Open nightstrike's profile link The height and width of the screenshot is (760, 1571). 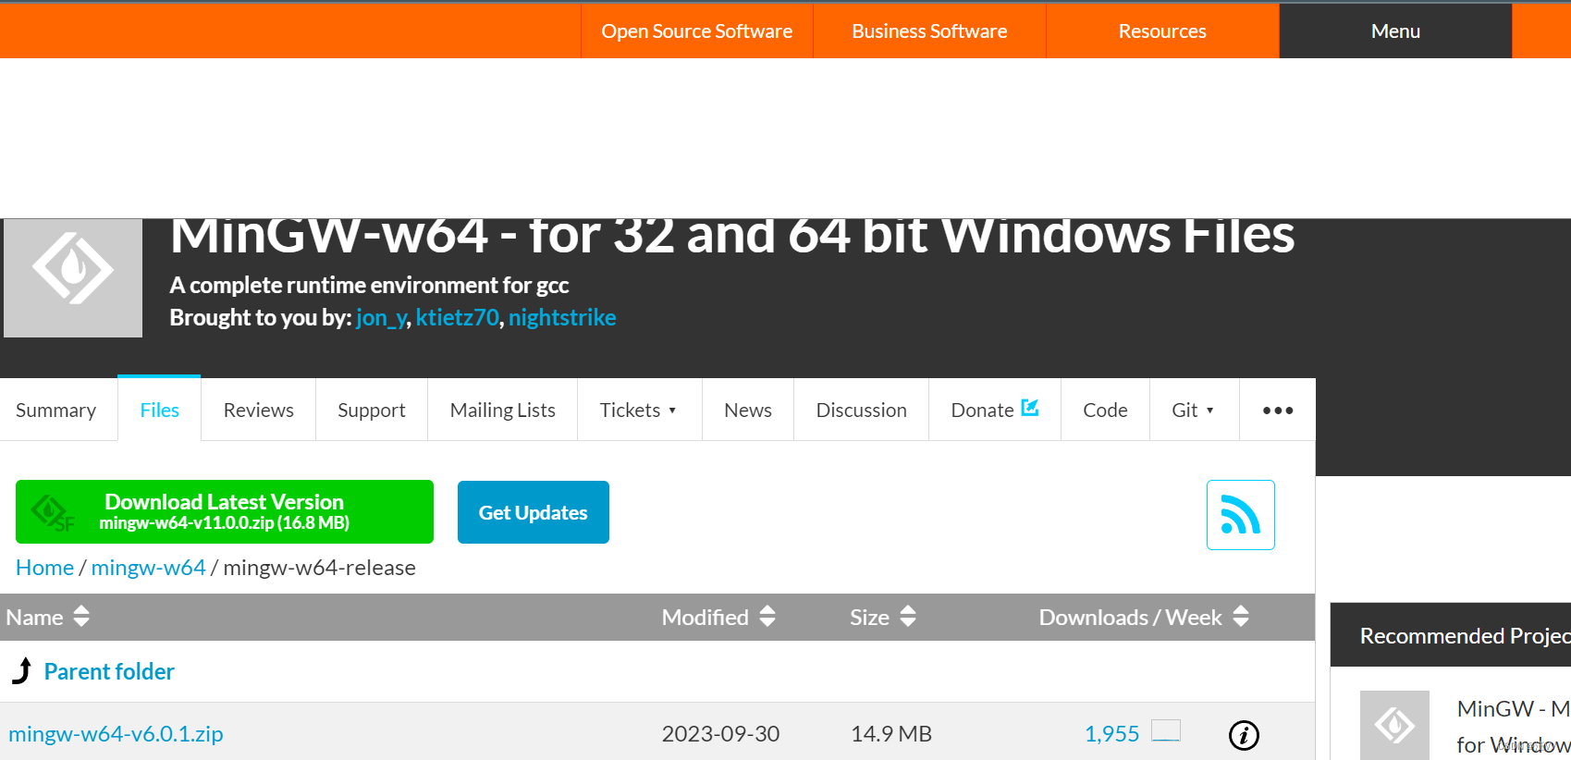(x=562, y=317)
